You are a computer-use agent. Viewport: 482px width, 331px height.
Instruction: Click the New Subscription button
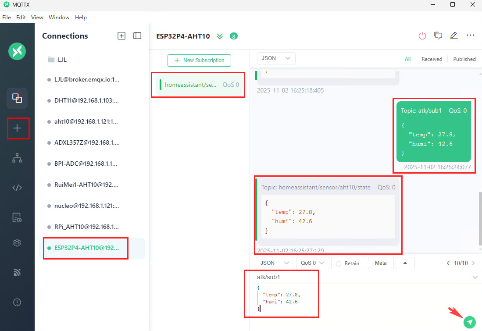point(199,60)
